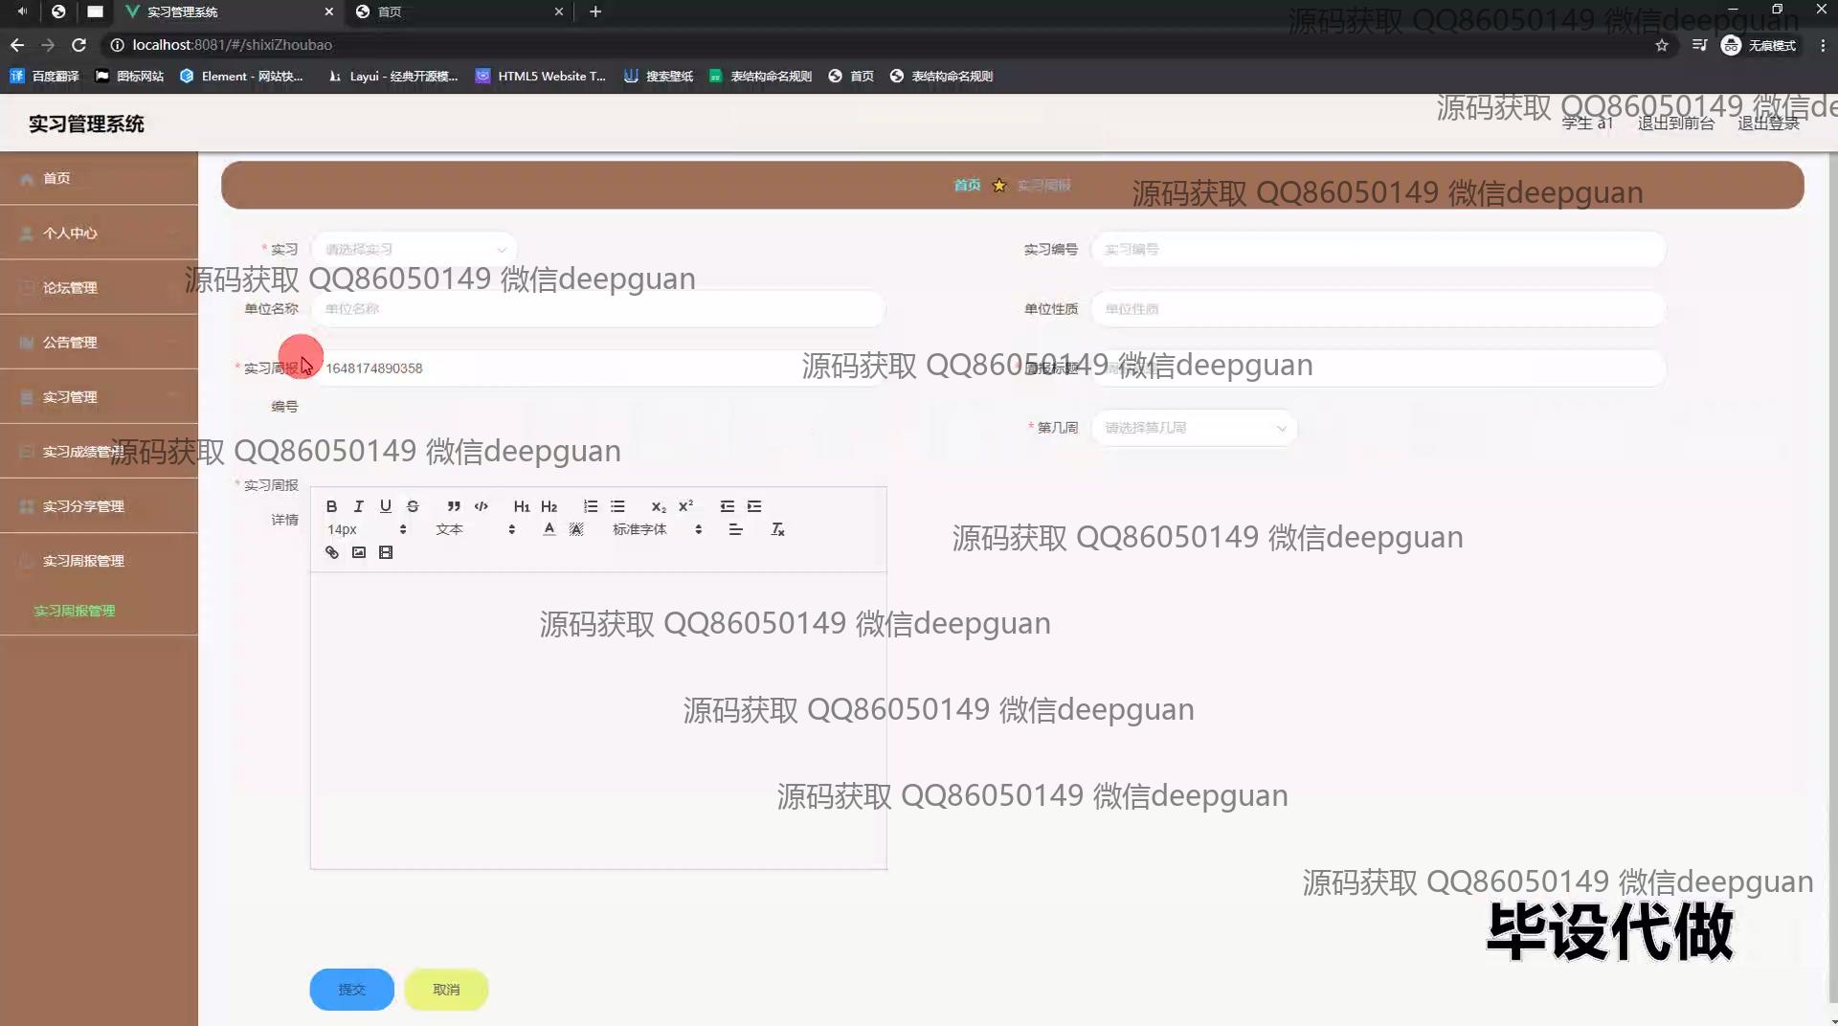1838x1026 pixels.
Task: Open the browser menu with three dots
Action: pyautogui.click(x=1822, y=45)
